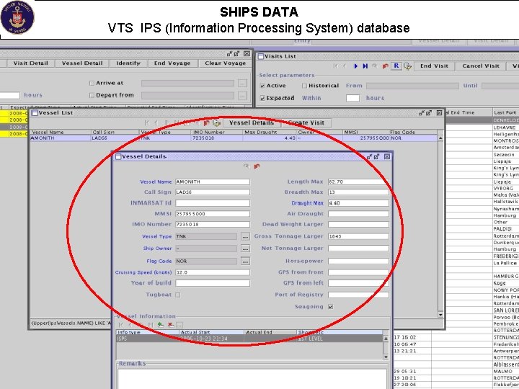Open Visits List window menu icon

click(x=260, y=56)
